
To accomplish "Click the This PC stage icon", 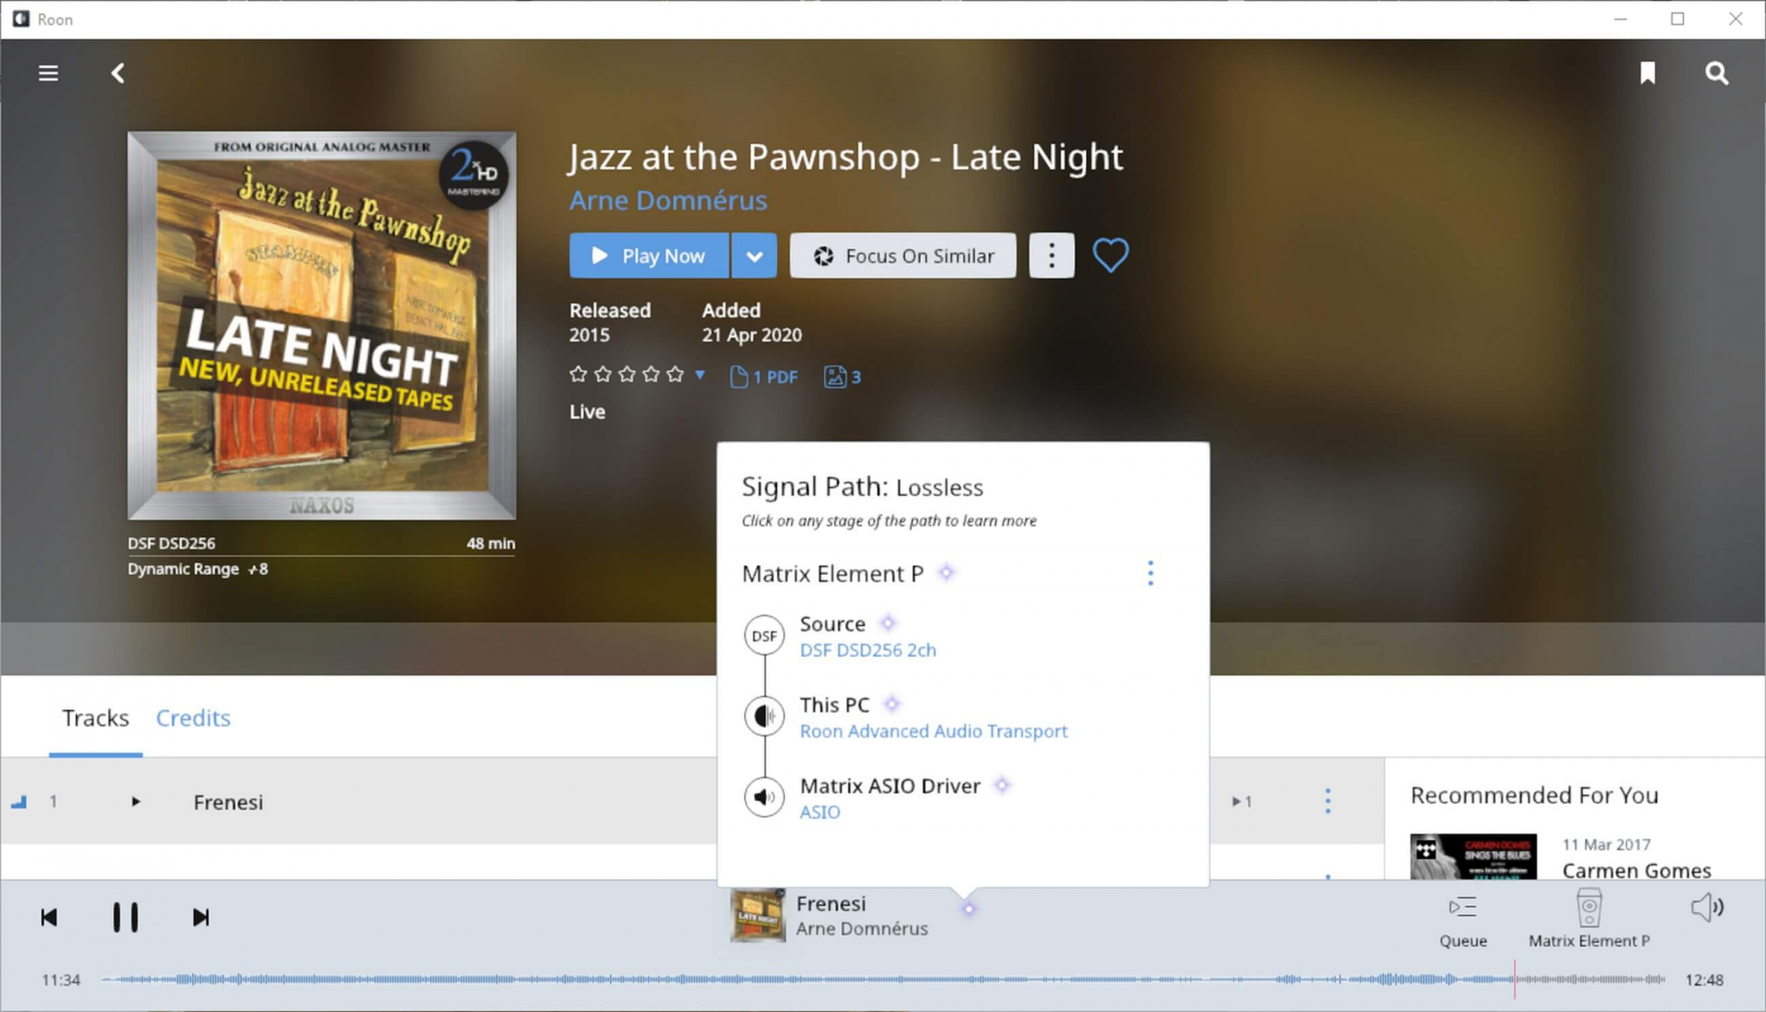I will 764,716.
